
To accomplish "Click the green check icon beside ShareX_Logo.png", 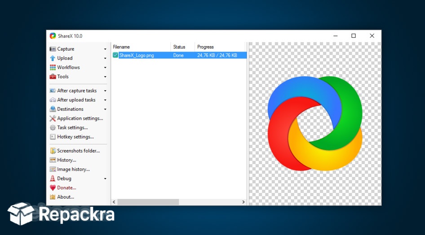I will coord(115,55).
